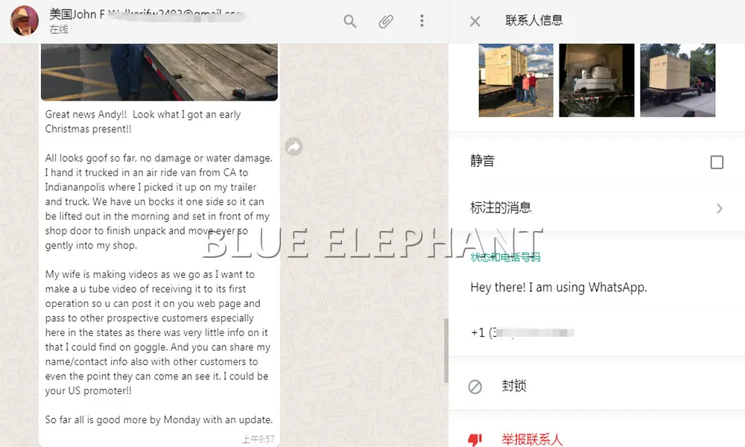Click the forward arrow beside the message
Image resolution: width=745 pixels, height=447 pixels.
294,147
